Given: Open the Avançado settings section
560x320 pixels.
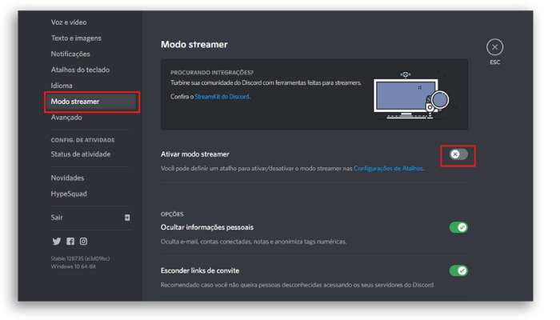Looking at the screenshot, I should click(x=66, y=118).
